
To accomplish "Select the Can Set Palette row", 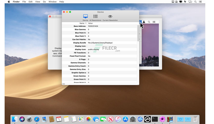I will point(100,39).
